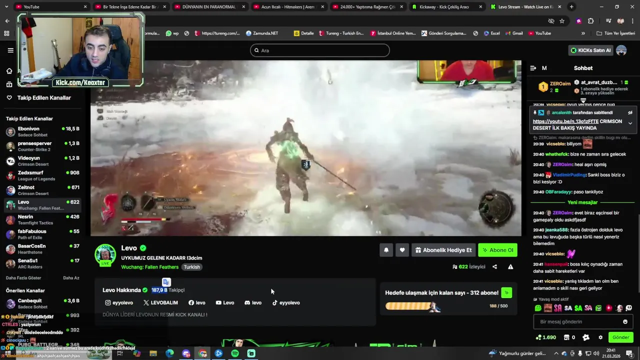640x360 pixels.
Task: Open the Instagram eyyolevo link
Action: [119, 303]
